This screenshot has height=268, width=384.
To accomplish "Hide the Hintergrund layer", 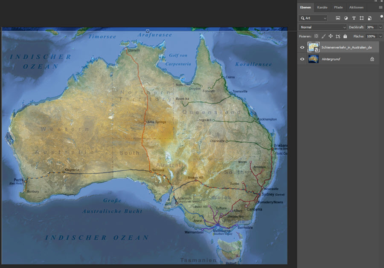I will pyautogui.click(x=302, y=59).
